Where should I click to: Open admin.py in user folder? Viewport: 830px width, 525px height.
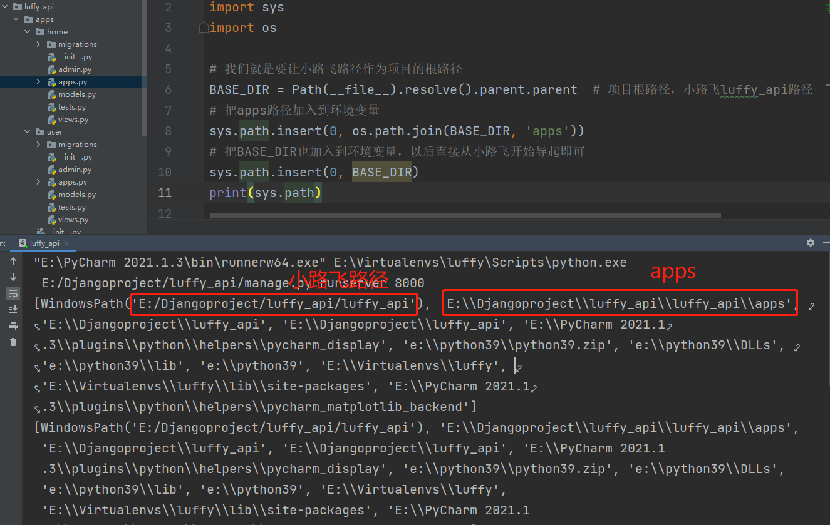[x=70, y=170]
